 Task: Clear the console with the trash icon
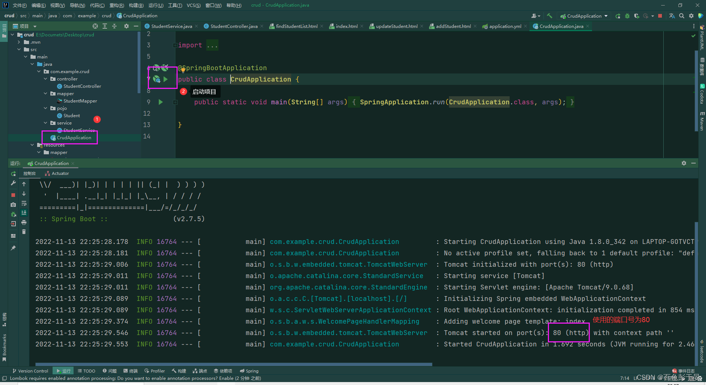(x=24, y=231)
